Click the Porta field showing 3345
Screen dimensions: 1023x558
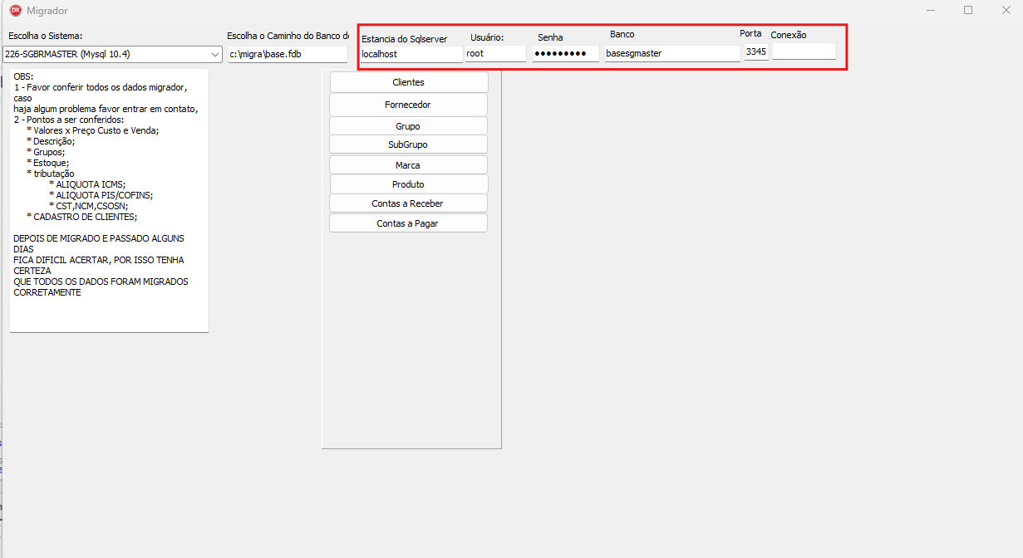click(756, 52)
